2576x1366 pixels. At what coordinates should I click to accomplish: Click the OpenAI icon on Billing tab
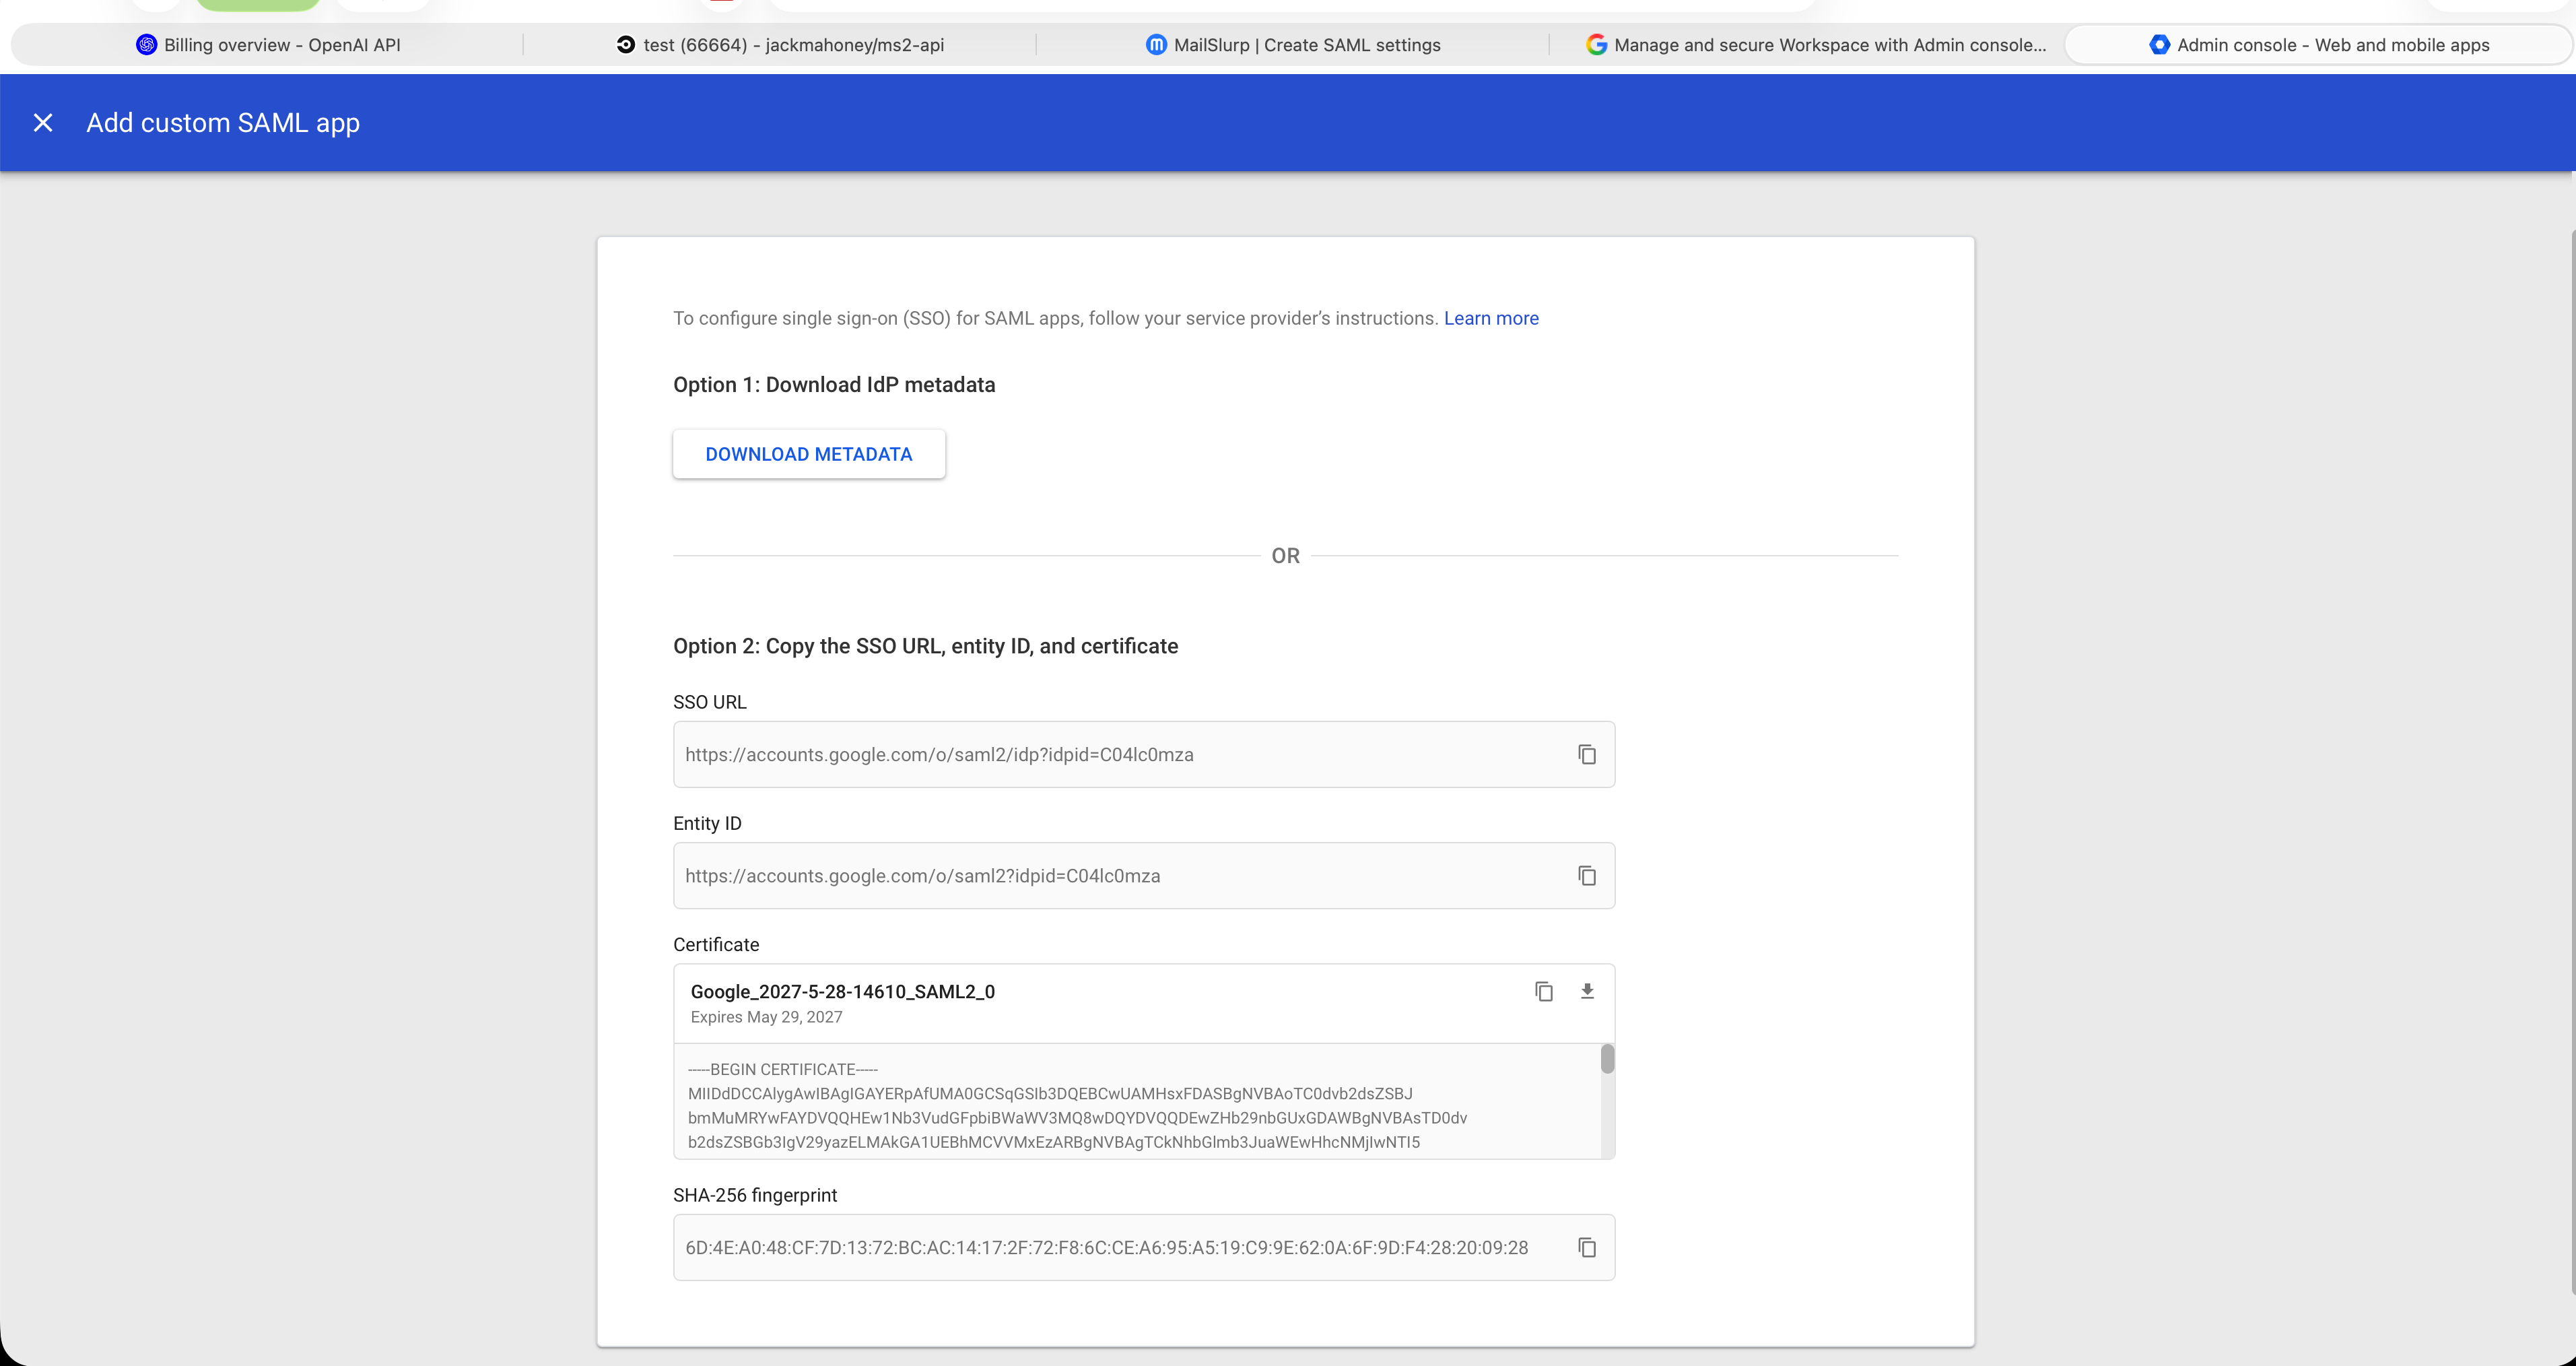pyautogui.click(x=146, y=45)
